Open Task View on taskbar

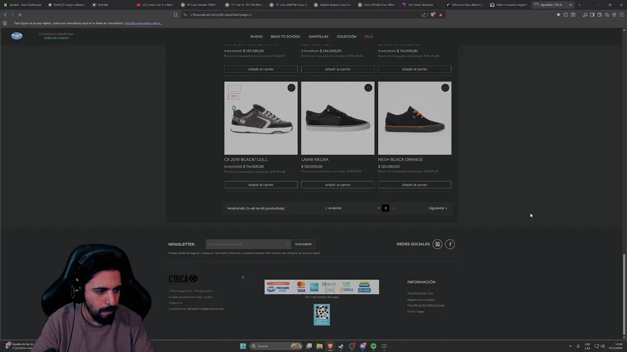coord(309,346)
